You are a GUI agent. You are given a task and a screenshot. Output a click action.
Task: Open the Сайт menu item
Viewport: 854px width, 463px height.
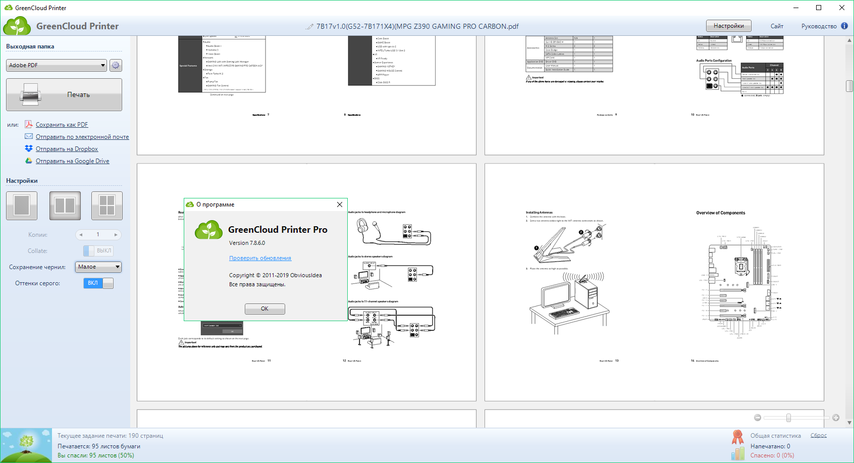click(x=777, y=26)
